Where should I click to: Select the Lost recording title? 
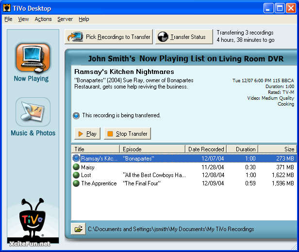[86, 175]
